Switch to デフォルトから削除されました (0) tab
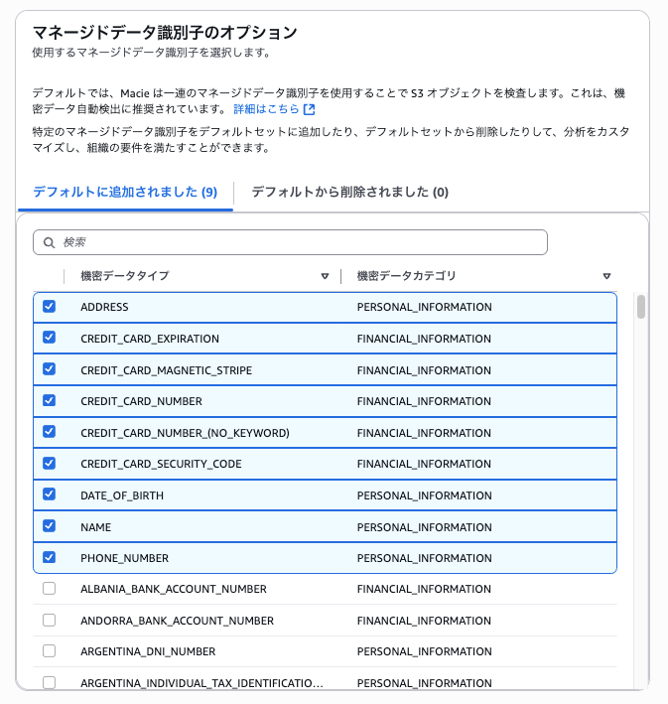The width and height of the screenshot is (668, 704). click(349, 192)
